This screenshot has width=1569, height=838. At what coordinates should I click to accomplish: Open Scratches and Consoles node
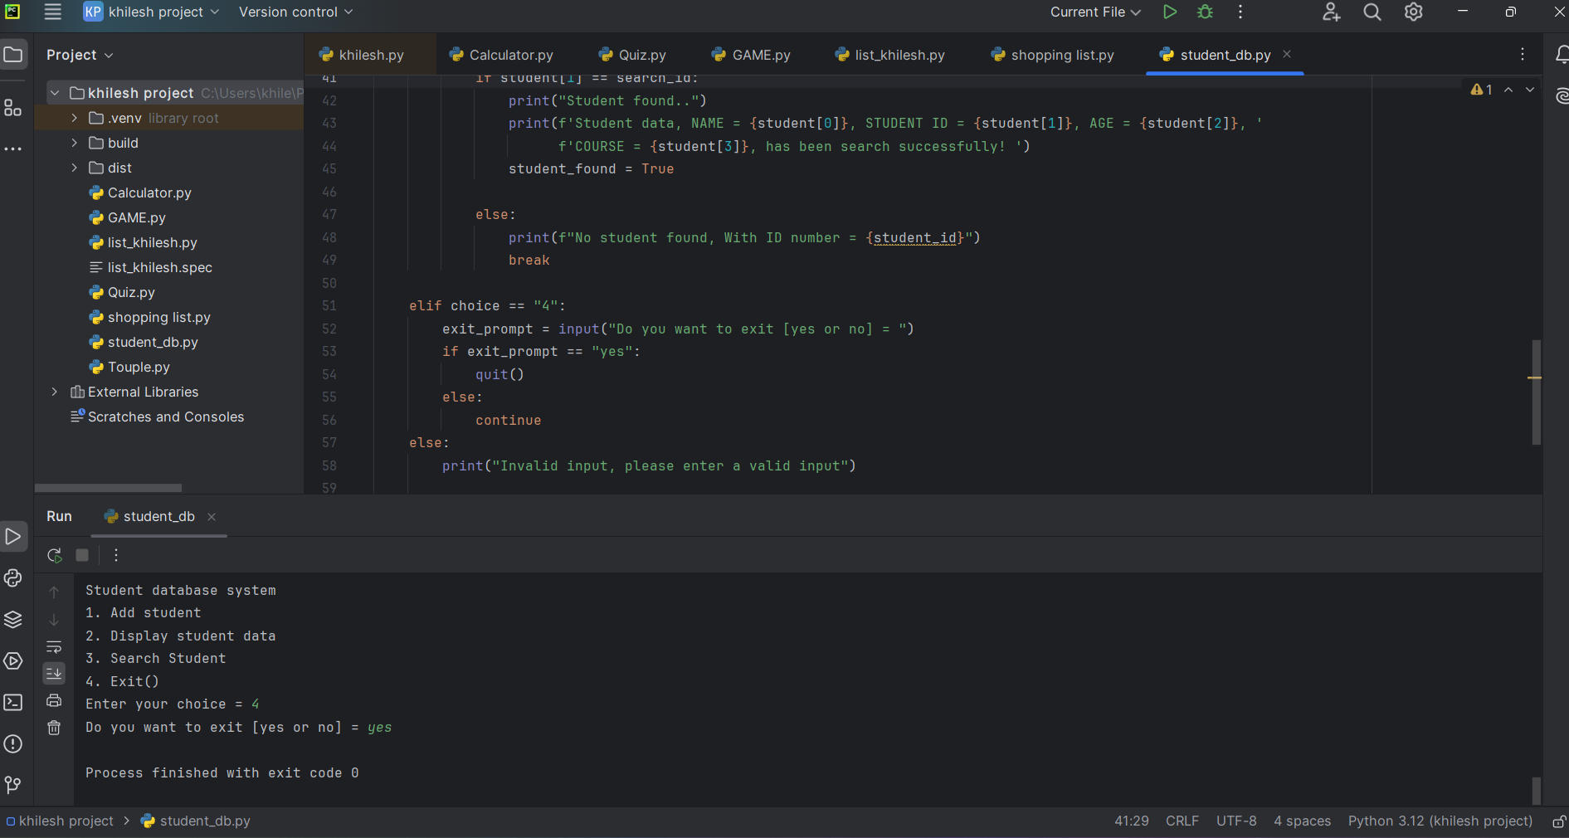coord(158,417)
